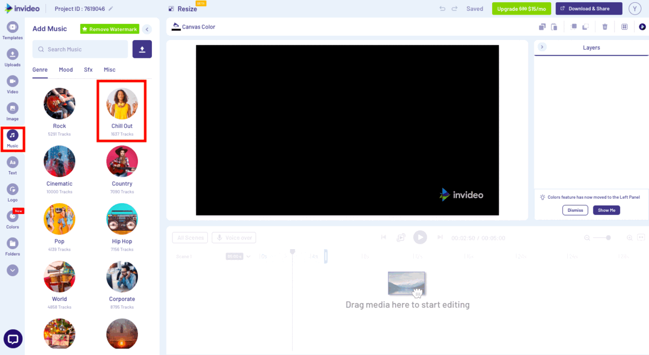Image resolution: width=649 pixels, height=355 pixels.
Task: Switch to the Sfx tab
Action: click(x=88, y=69)
